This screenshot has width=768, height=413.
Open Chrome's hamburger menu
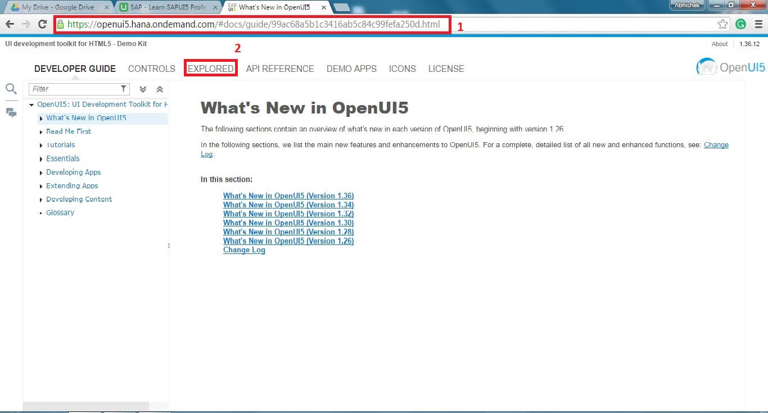point(757,24)
